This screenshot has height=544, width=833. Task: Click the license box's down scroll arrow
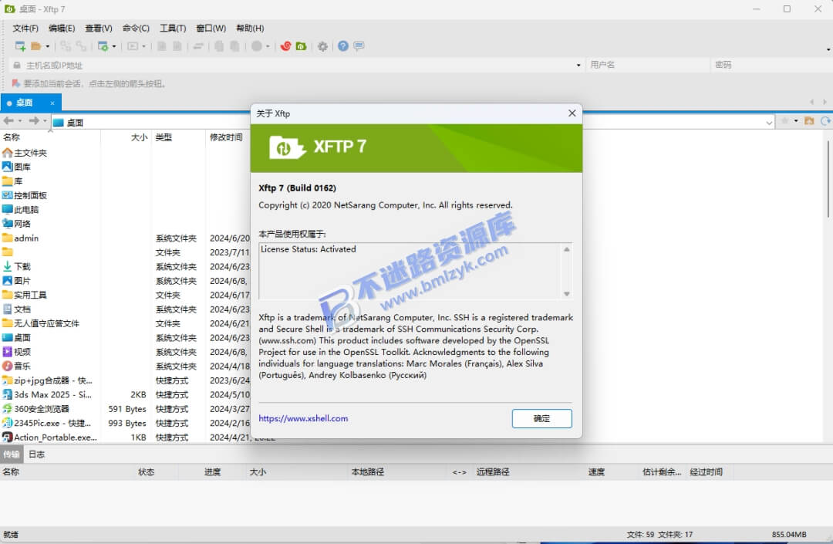click(567, 294)
